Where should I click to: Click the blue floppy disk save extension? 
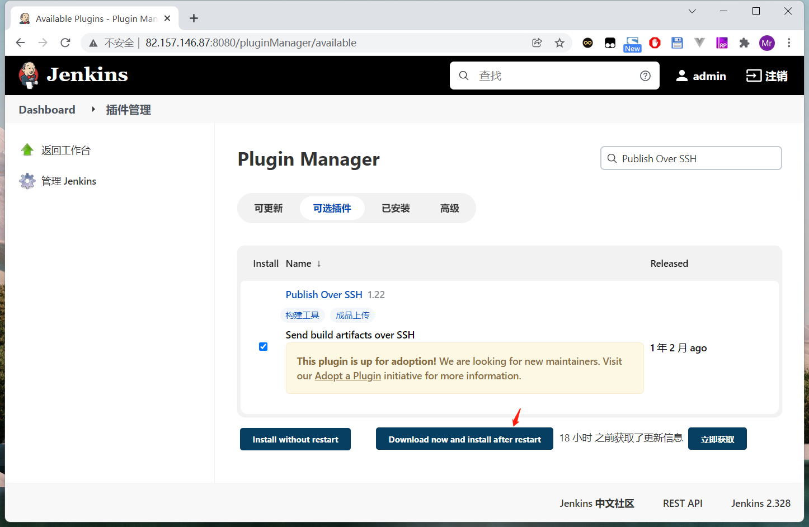point(677,43)
